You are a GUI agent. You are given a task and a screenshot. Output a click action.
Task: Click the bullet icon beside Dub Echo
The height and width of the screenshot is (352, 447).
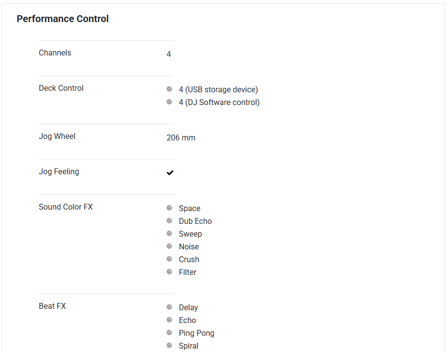169,221
